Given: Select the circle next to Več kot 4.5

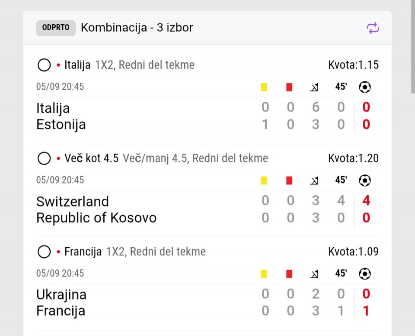Looking at the screenshot, I should click(44, 158).
